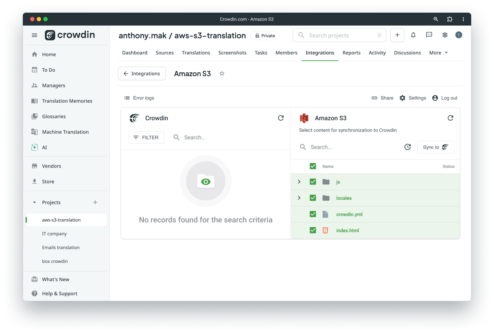The image size is (494, 334).
Task: Click the index.html file name
Action: coord(348,231)
